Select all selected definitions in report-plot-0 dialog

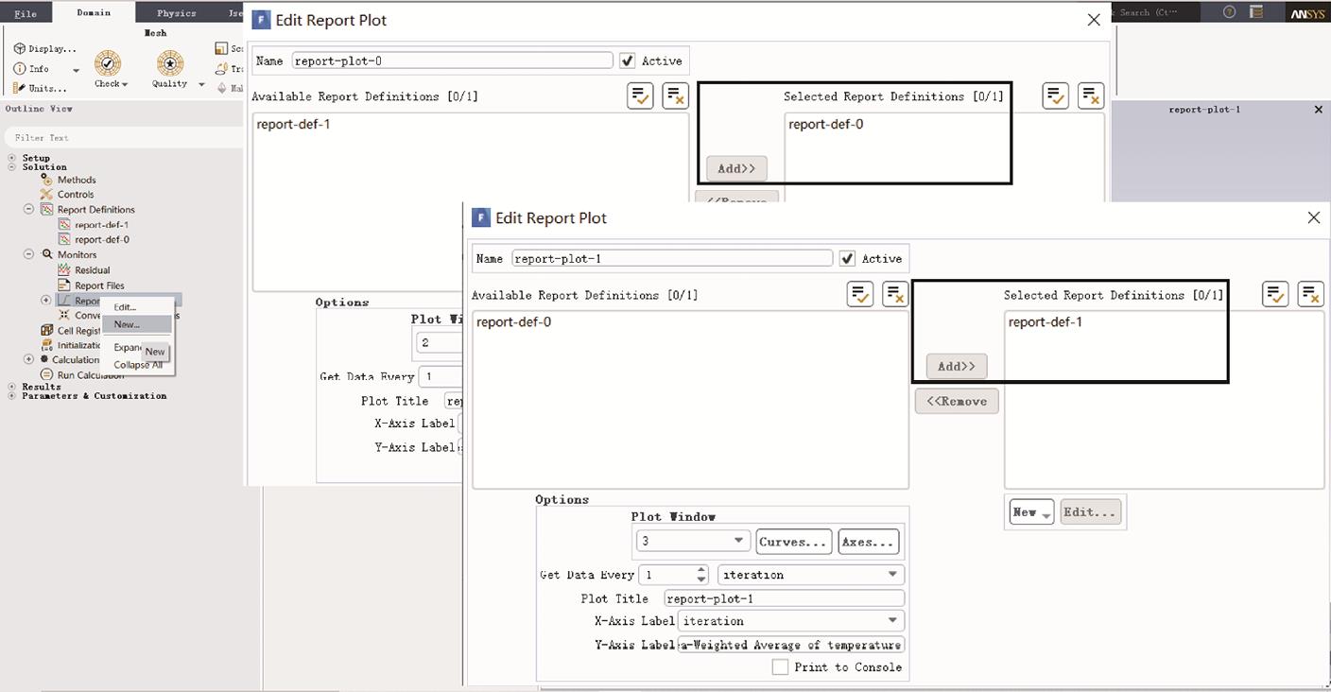[1056, 95]
